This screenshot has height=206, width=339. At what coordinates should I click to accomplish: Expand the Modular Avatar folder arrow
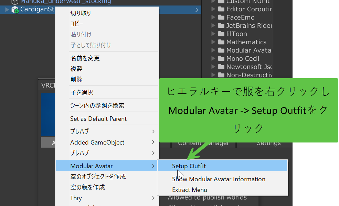[x=213, y=50]
